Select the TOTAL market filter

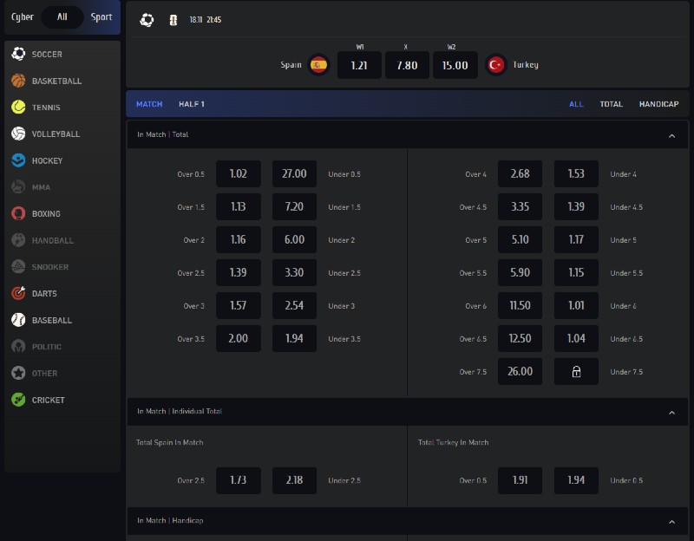[x=612, y=103]
